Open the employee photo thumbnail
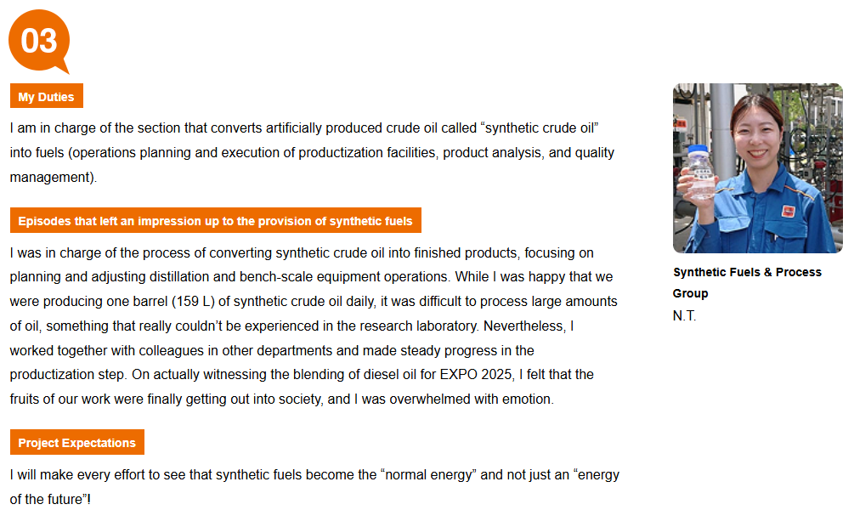Image resolution: width=854 pixels, height=510 pixels. [758, 168]
